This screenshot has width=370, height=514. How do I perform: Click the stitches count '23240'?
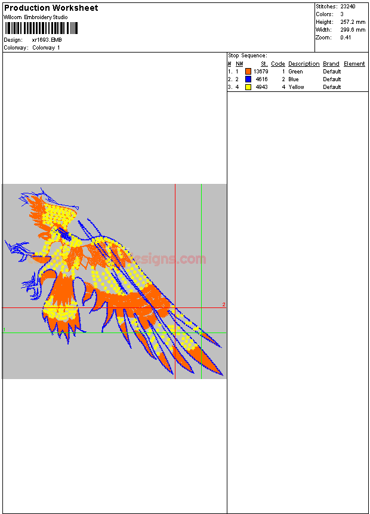pyautogui.click(x=348, y=6)
